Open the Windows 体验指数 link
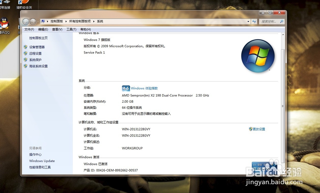This screenshot has height=193, width=320. (144, 88)
